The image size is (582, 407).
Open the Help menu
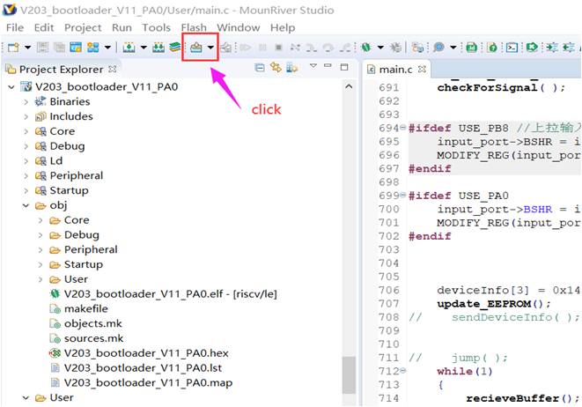(283, 27)
